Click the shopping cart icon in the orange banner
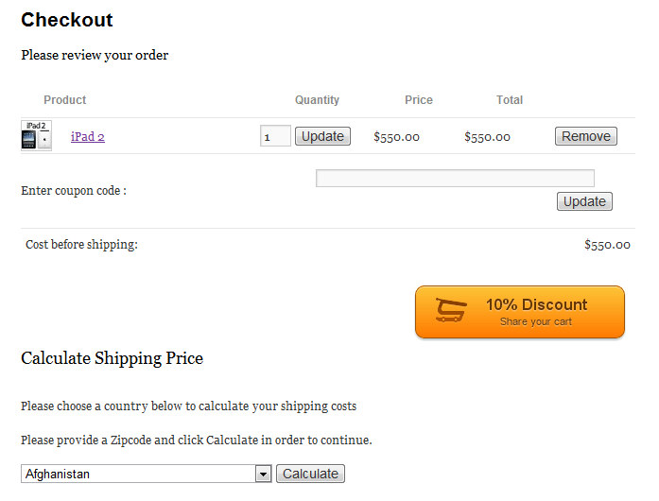 (x=451, y=310)
